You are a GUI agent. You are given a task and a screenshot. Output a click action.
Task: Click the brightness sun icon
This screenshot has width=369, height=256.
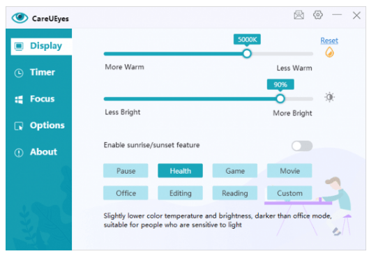tap(329, 97)
